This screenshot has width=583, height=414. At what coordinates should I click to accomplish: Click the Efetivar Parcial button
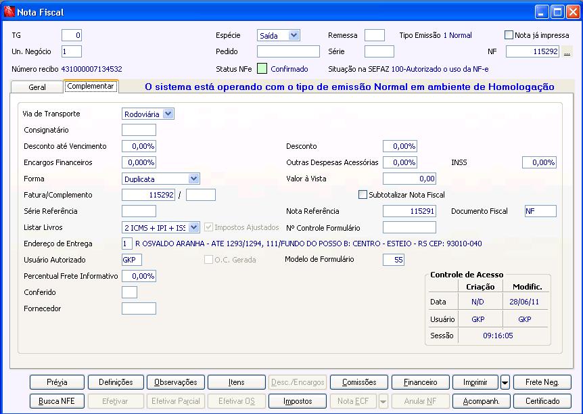click(x=175, y=401)
